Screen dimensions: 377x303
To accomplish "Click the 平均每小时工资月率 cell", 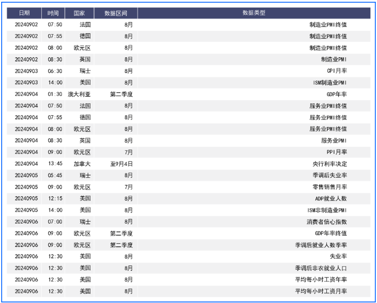I will click(x=321, y=291).
